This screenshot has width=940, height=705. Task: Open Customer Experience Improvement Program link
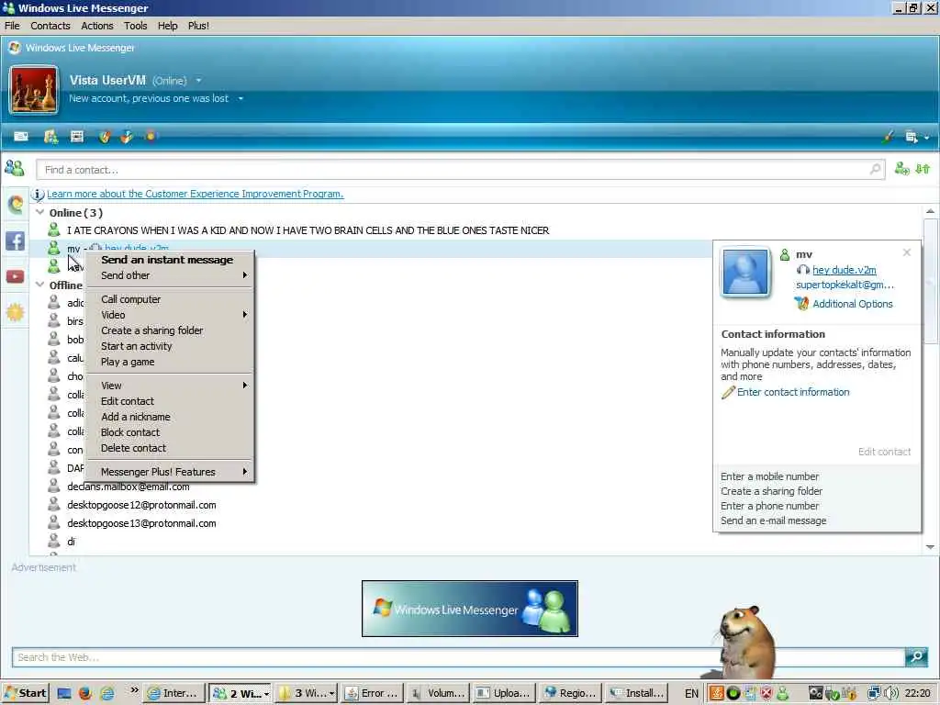coord(196,194)
